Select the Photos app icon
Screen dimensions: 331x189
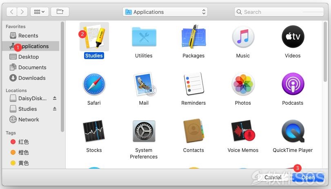point(243,84)
